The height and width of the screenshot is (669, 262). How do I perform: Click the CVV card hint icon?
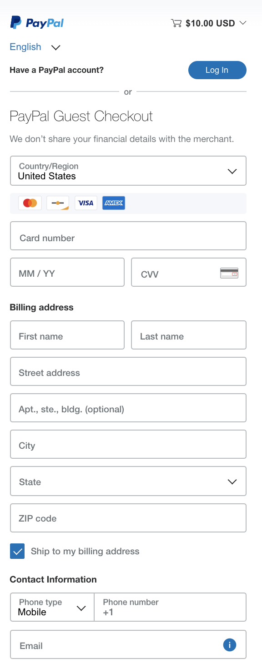click(x=229, y=273)
